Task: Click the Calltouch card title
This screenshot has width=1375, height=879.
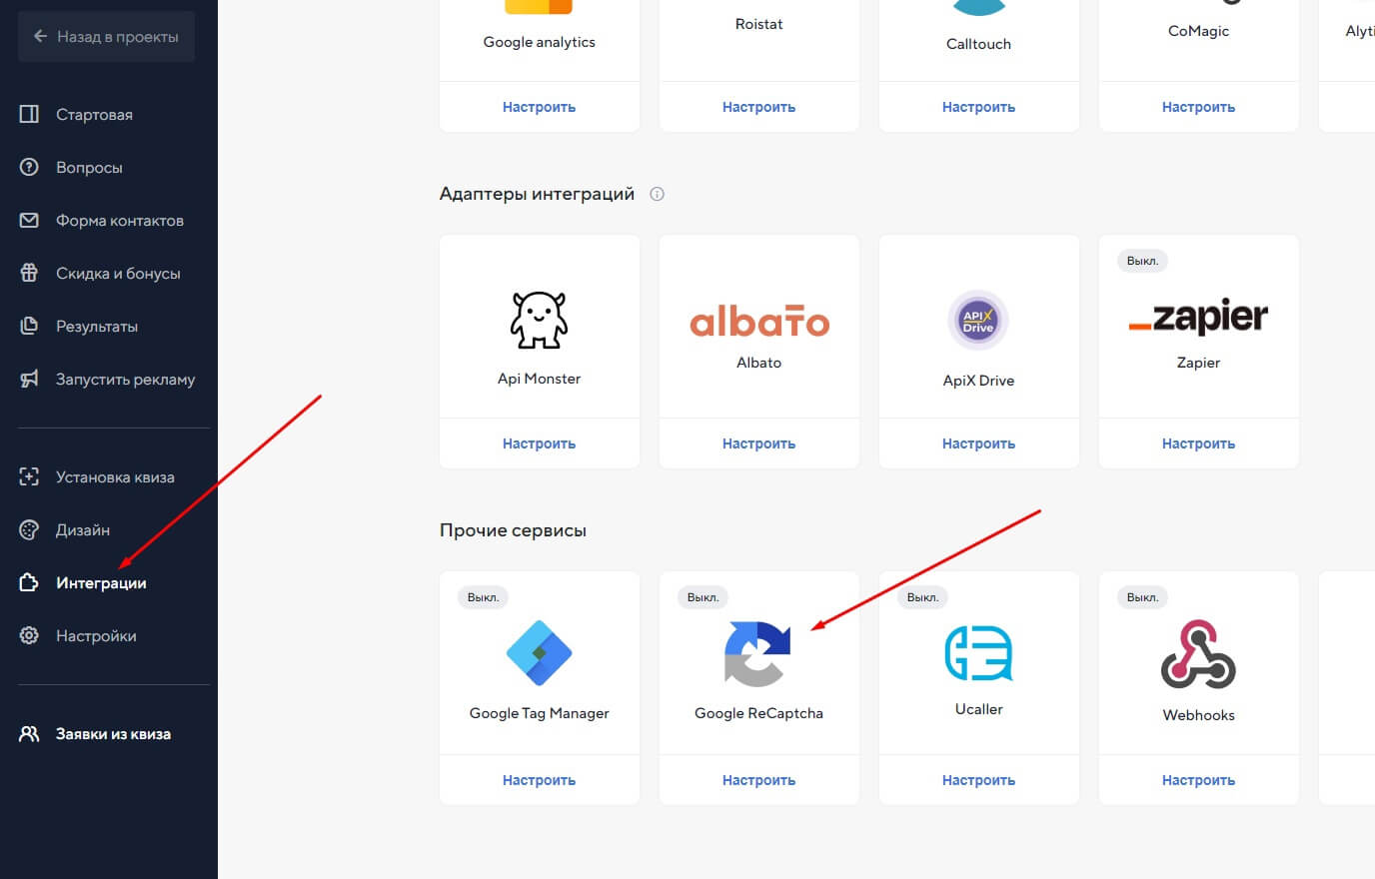Action: (x=978, y=44)
